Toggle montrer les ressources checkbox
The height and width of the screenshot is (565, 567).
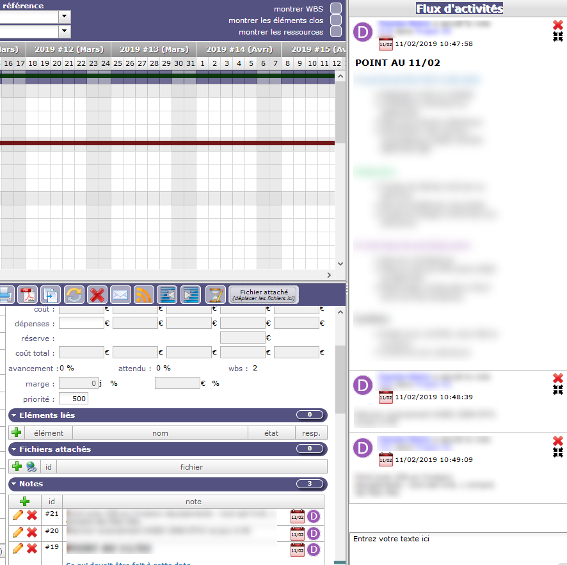click(336, 31)
